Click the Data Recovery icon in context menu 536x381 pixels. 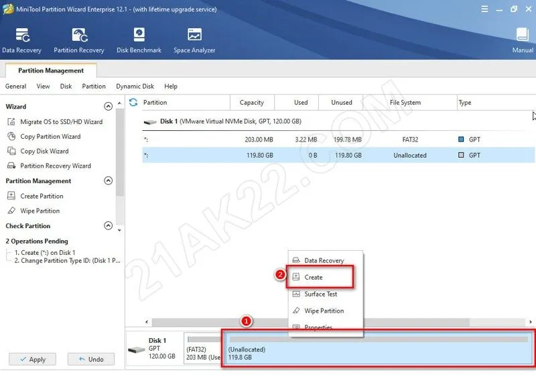pos(296,260)
